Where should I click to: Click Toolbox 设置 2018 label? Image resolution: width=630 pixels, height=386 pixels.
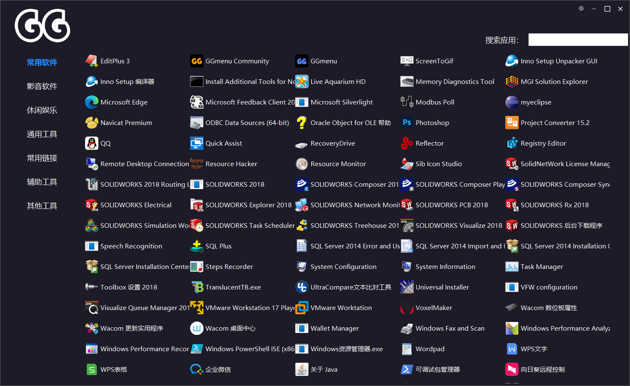(x=129, y=287)
